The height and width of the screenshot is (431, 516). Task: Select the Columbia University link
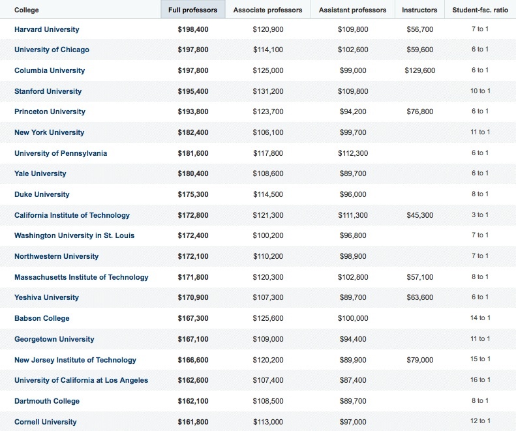tap(50, 70)
